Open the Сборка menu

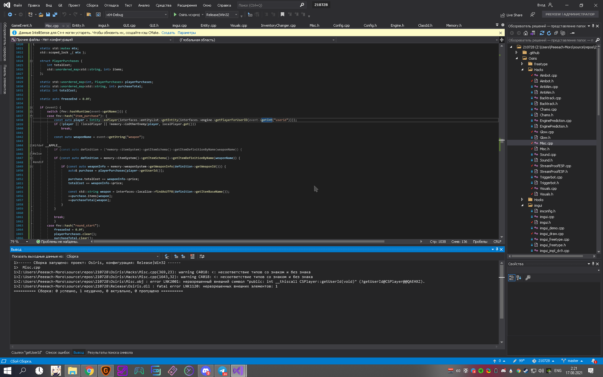point(92,5)
